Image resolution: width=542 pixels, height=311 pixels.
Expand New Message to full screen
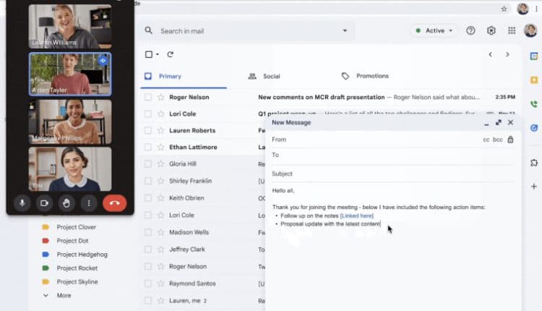click(x=499, y=122)
